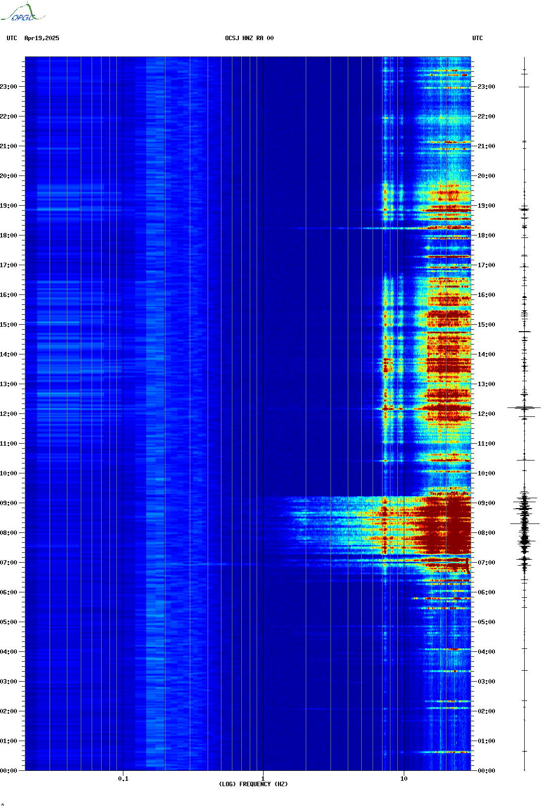Image resolution: width=546 pixels, height=810 pixels.
Task: Click the right 19:00 time label
Action: coord(487,206)
